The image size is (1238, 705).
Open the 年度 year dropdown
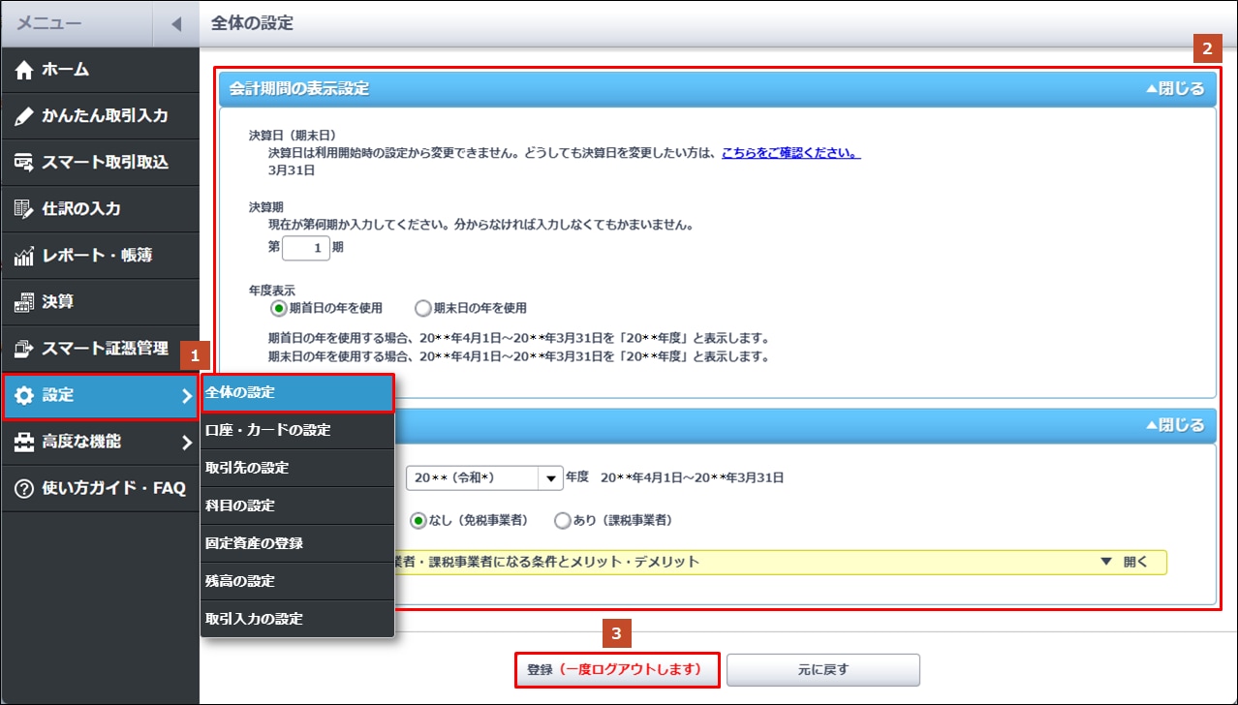pyautogui.click(x=549, y=477)
